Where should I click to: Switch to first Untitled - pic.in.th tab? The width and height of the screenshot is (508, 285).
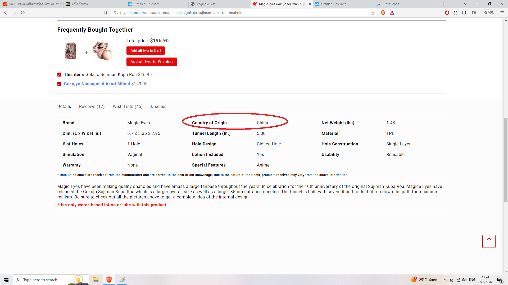click(157, 4)
